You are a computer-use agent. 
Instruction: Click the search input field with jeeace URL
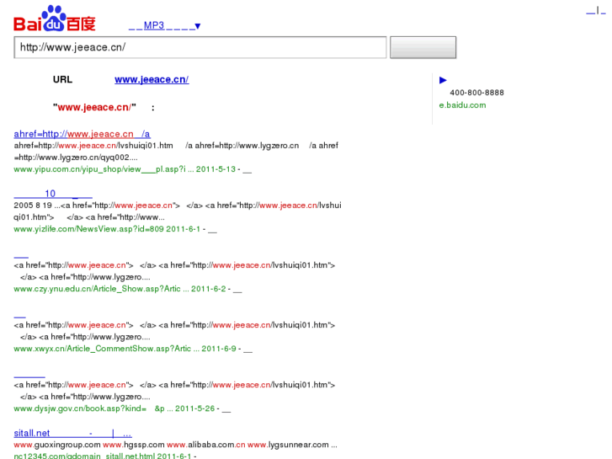[200, 47]
